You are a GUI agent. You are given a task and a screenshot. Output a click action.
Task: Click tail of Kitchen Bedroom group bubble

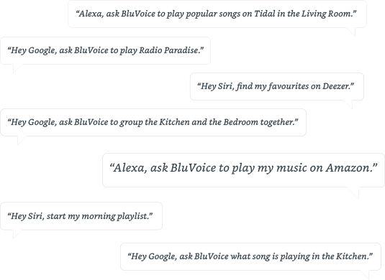(x=21, y=140)
